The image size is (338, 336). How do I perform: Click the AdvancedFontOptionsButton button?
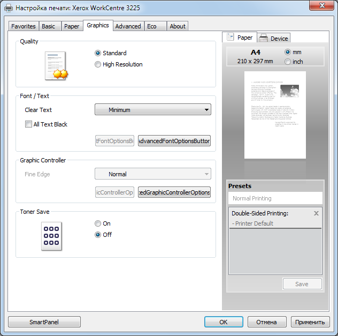(x=174, y=141)
